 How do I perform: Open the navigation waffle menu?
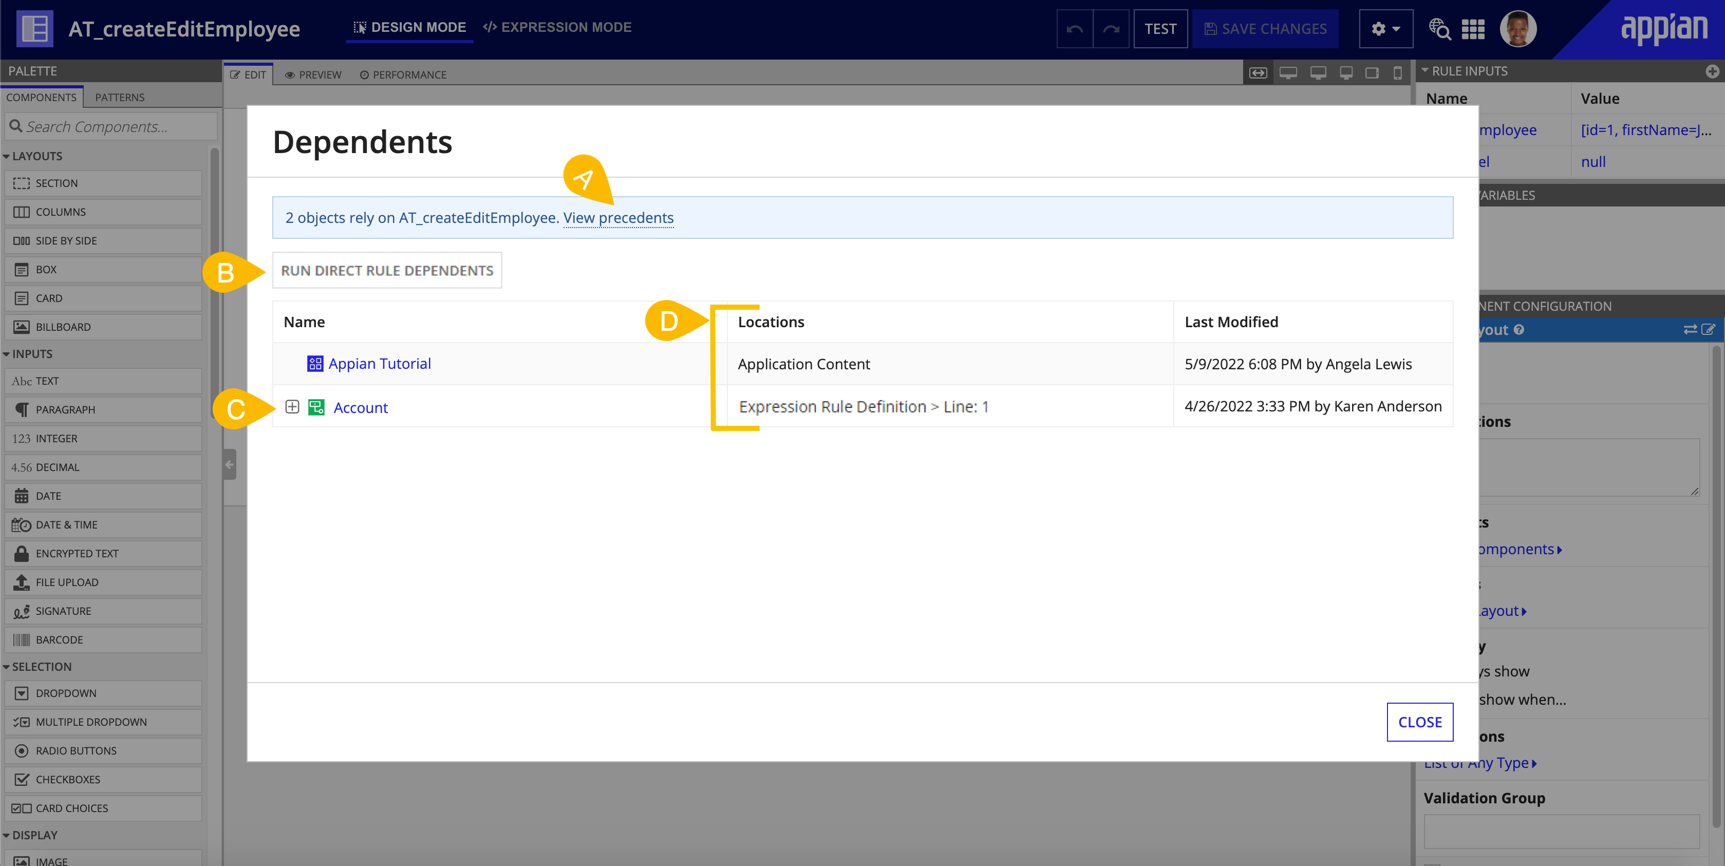[1473, 29]
